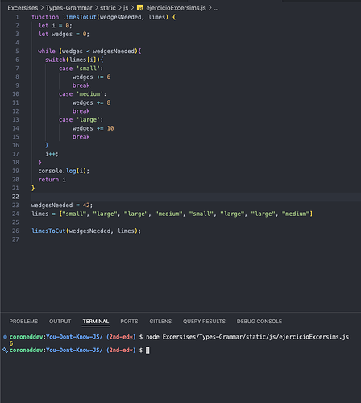Click the terminal cursor at last prompt
Viewport: 361px width, 403px height.
(147, 351)
